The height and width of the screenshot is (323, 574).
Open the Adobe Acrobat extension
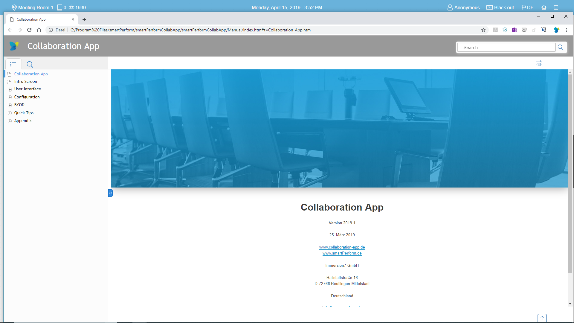495,30
